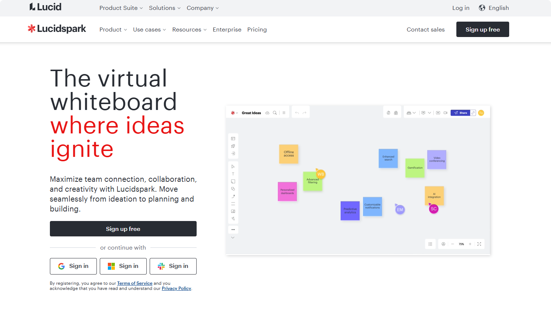The width and height of the screenshot is (551, 313).
Task: Select the pointer select tool
Action: point(233,166)
